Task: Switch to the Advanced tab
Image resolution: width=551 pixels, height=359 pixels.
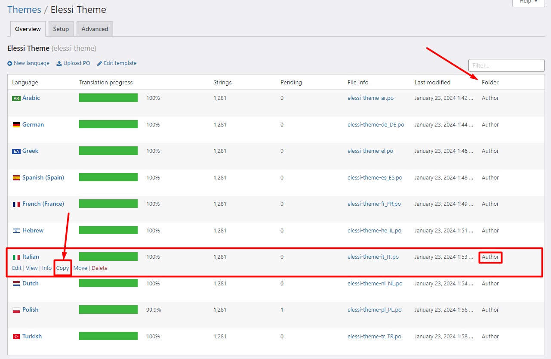Action: pyautogui.click(x=95, y=29)
